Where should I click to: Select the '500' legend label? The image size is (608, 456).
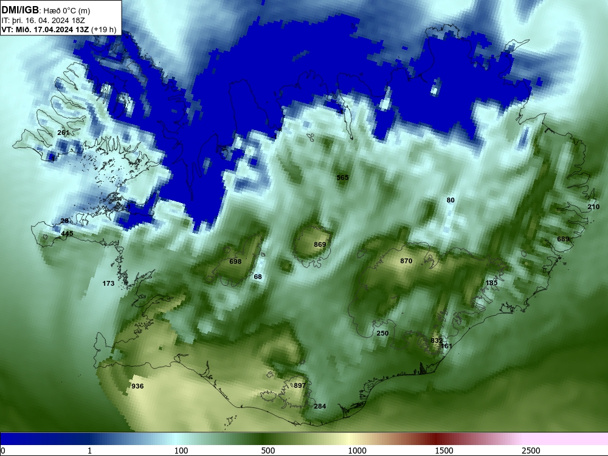[x=268, y=451]
